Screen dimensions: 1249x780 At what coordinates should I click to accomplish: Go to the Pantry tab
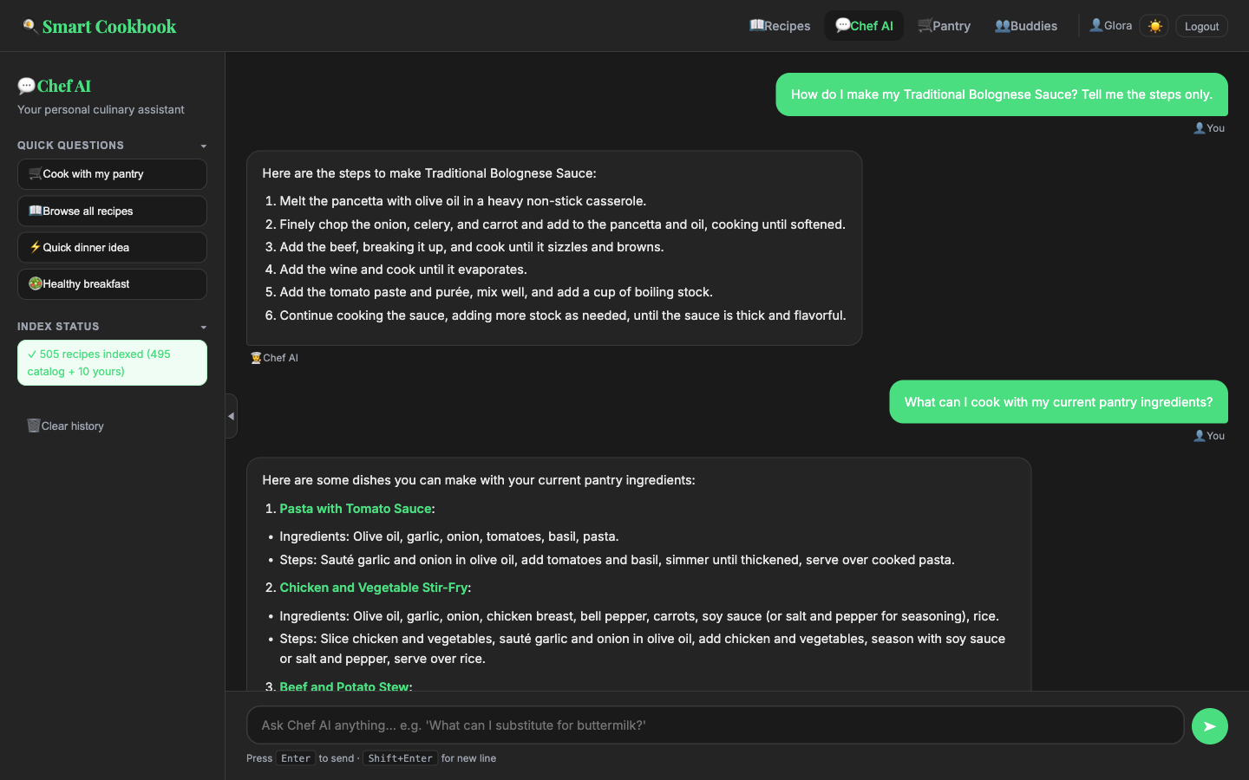(944, 26)
